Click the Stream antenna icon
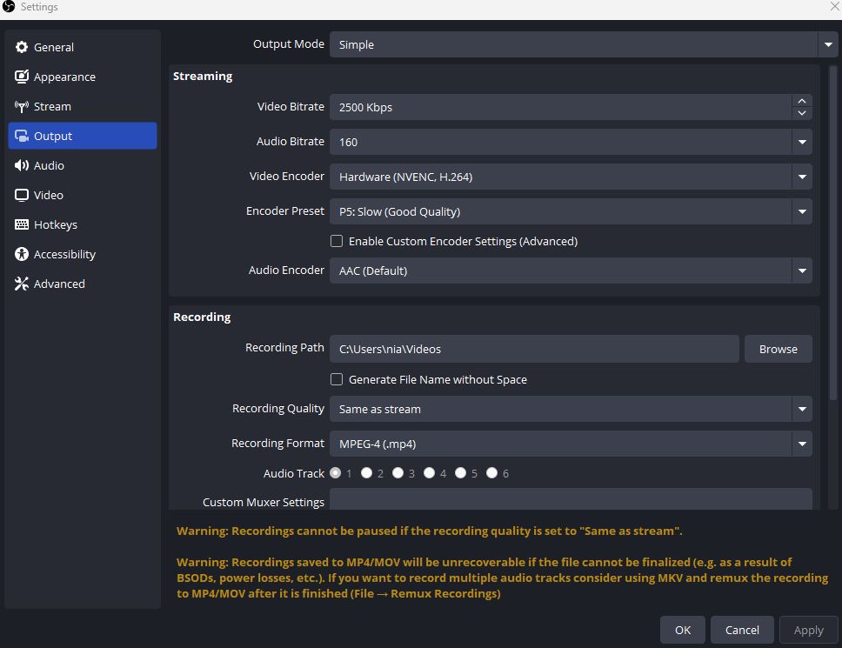Screen dimensions: 842x648 pos(22,107)
